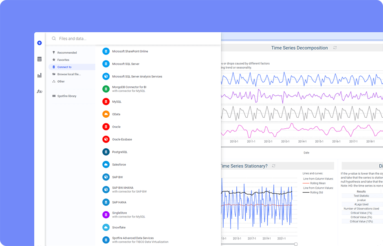This screenshot has height=246, width=383.
Task: Click the orange OData cloud icon
Action: 106,114
